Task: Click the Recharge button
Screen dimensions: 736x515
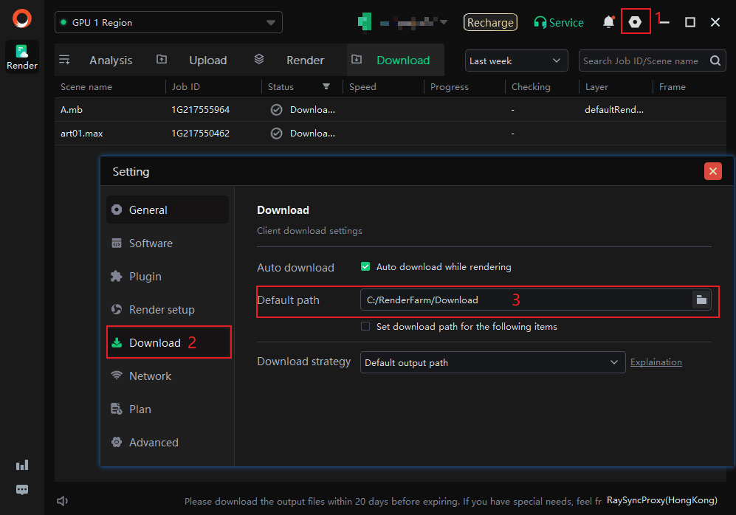Action: (490, 23)
